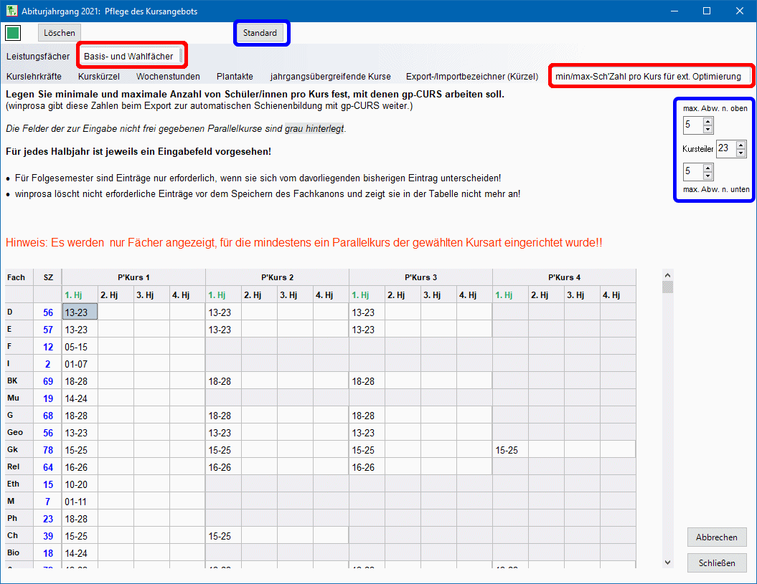Click the Standard button
The height and width of the screenshot is (584, 757).
(x=260, y=33)
